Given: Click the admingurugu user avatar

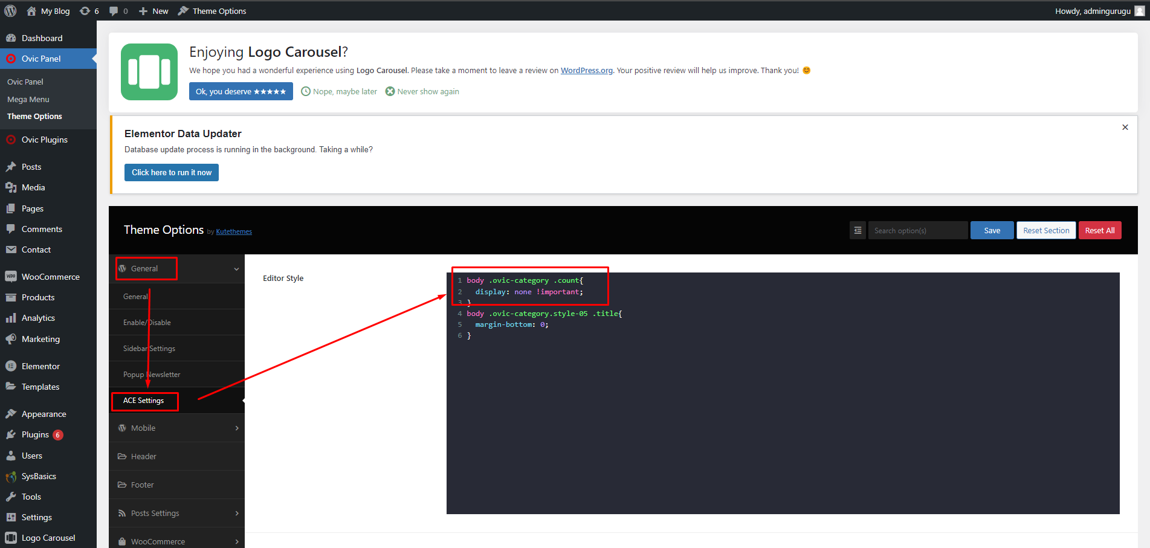Looking at the screenshot, I should pos(1140,11).
